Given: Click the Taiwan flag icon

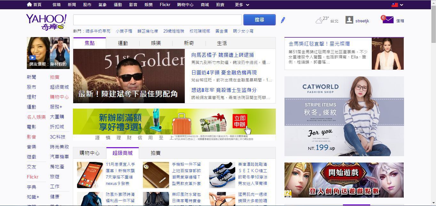Looking at the screenshot, I should 395,5.
